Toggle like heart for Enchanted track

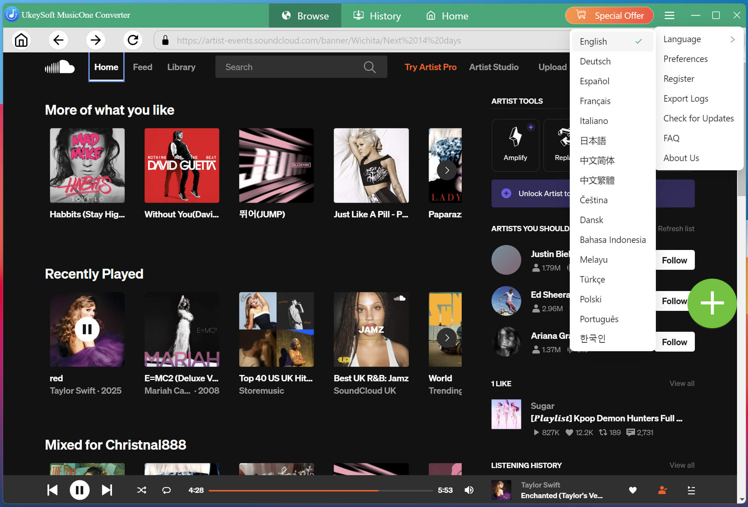(x=633, y=490)
